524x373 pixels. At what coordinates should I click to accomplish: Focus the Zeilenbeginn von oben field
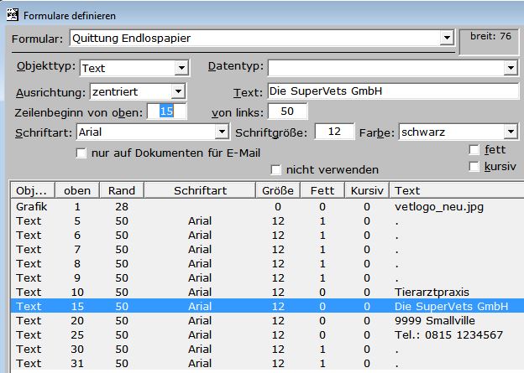coord(167,111)
